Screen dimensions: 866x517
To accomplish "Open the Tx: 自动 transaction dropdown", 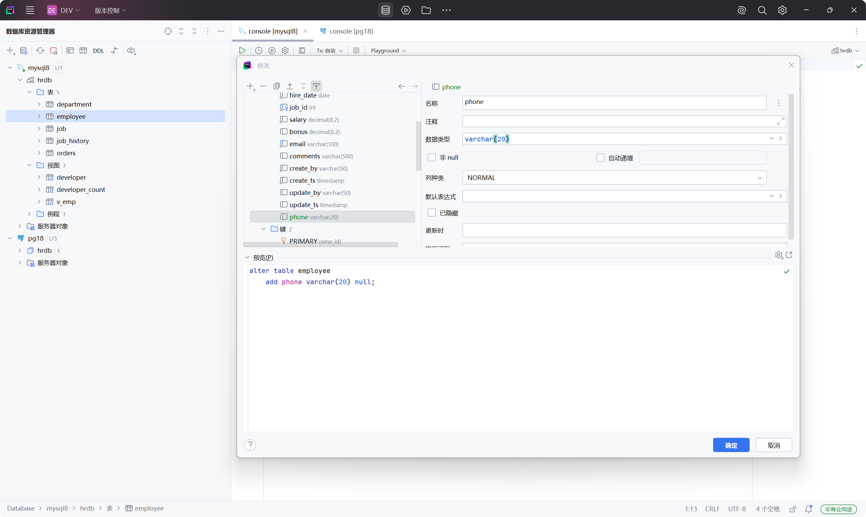I will (x=329, y=50).
